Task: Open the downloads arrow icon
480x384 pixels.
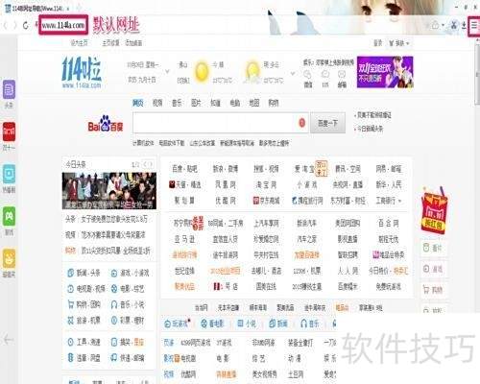Action: (x=464, y=25)
